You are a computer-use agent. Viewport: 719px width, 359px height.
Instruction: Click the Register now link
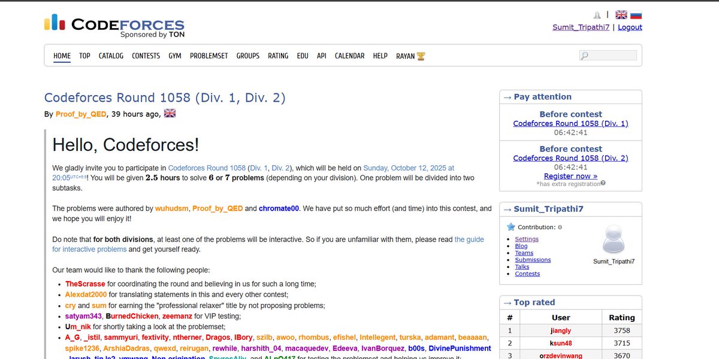pos(570,176)
